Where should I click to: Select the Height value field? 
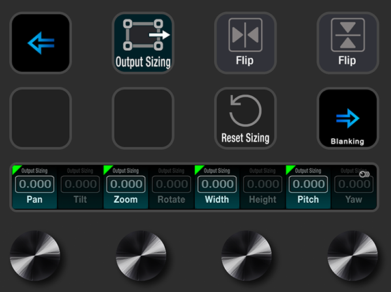tap(263, 184)
